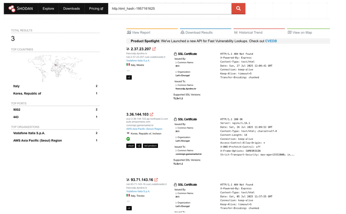Click the external-link icon next to Pricing
The image size is (346, 214).
(102, 9)
